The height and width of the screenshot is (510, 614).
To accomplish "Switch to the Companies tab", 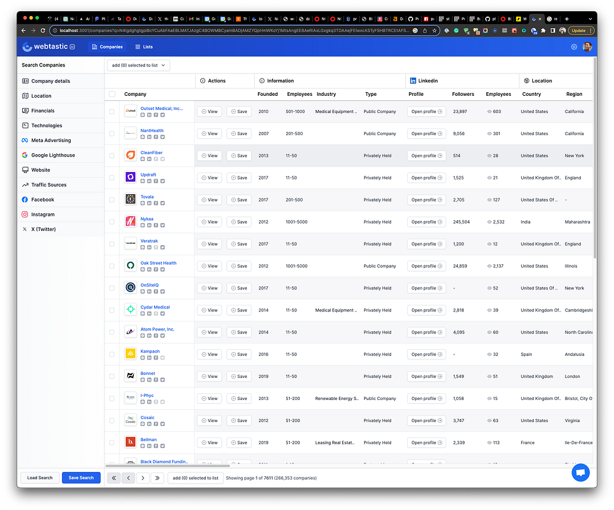I will click(x=107, y=47).
